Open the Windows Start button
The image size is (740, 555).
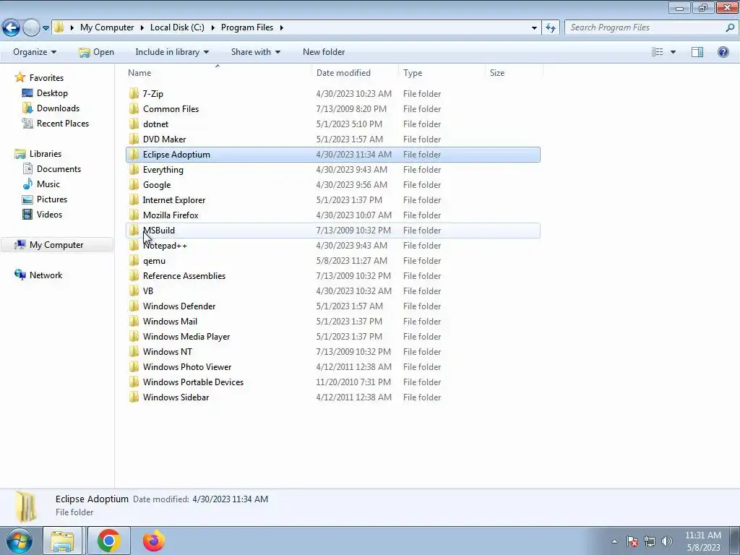20,541
